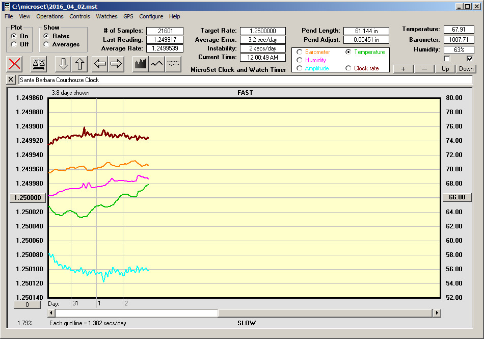Click the Average Rate field

click(165, 48)
